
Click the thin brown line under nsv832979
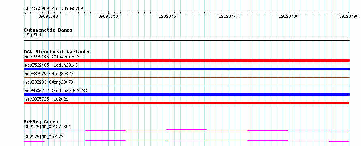point(187,78)
